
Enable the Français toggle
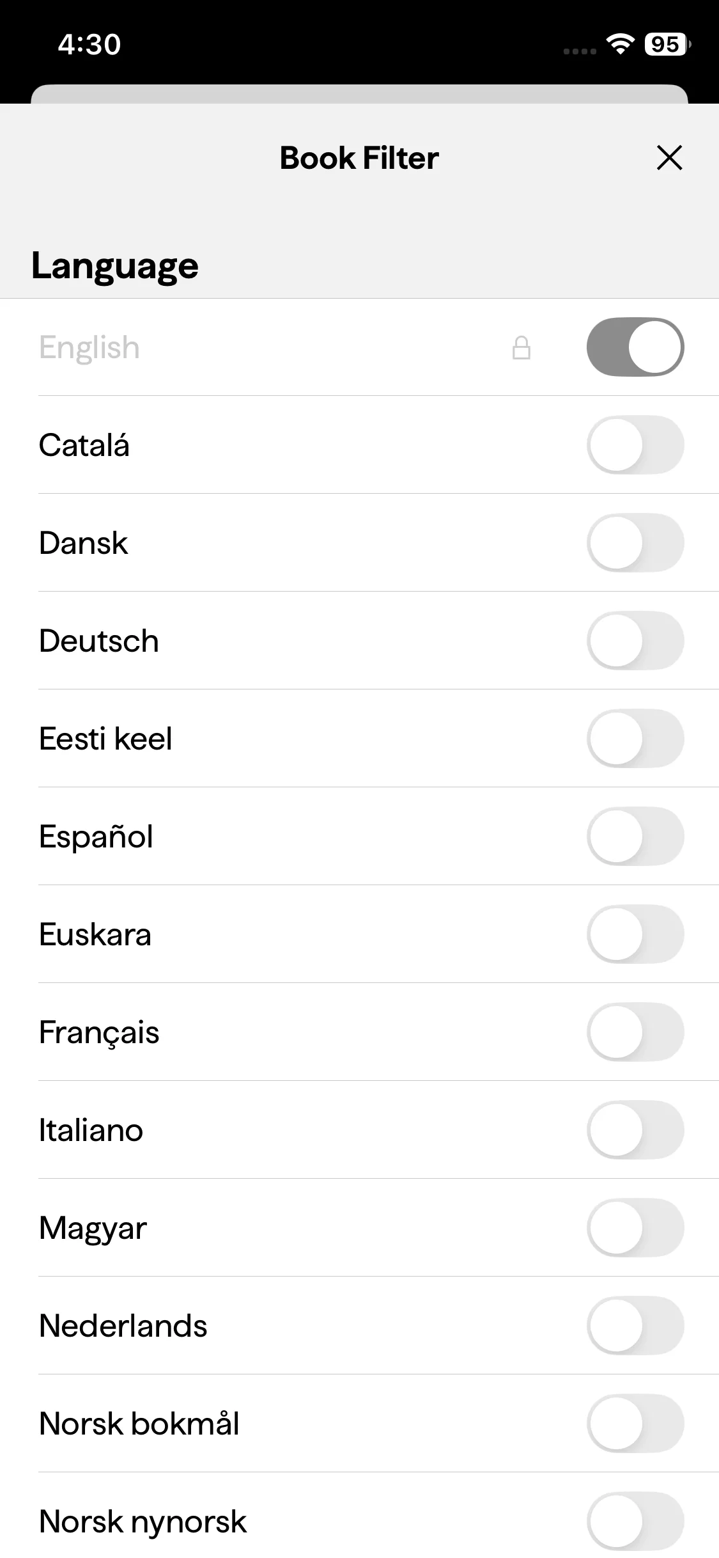coord(635,1032)
